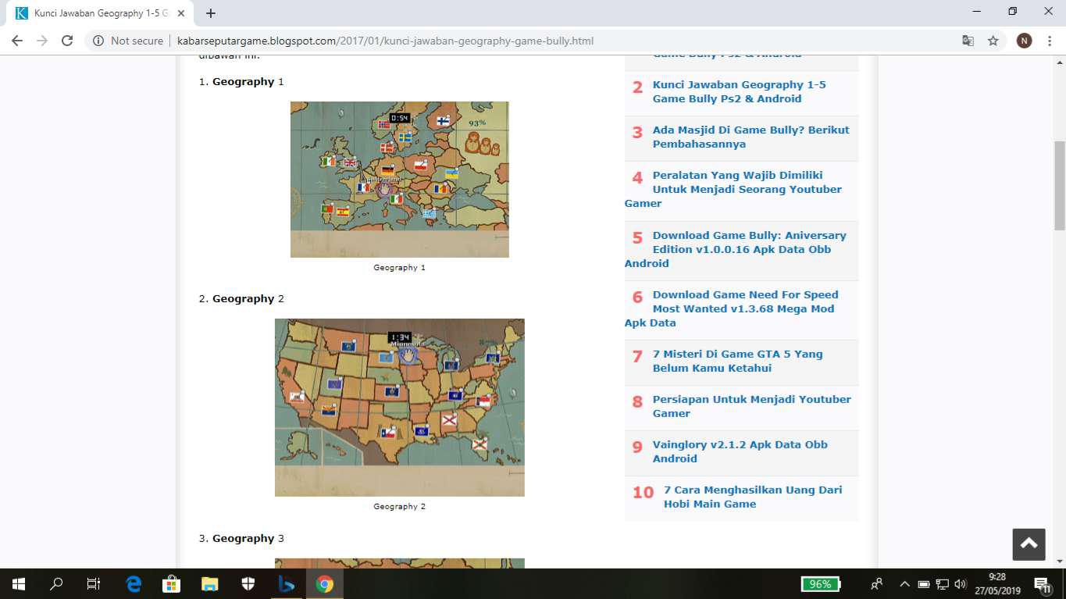Image resolution: width=1066 pixels, height=599 pixels.
Task: Click the address bar URL
Action: (385, 41)
